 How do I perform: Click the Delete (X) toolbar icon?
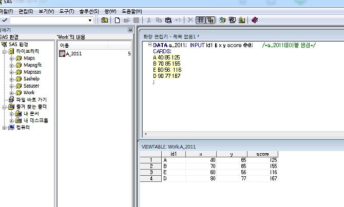[190, 20]
